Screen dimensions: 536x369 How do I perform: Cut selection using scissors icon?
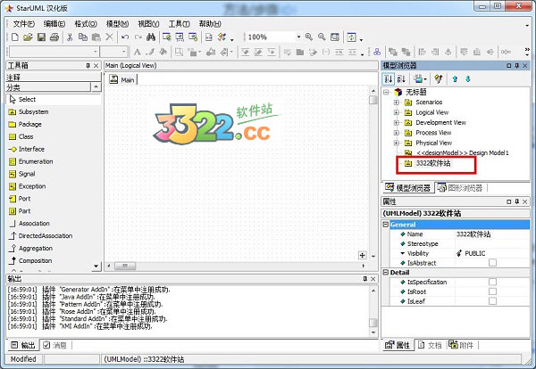pos(70,37)
